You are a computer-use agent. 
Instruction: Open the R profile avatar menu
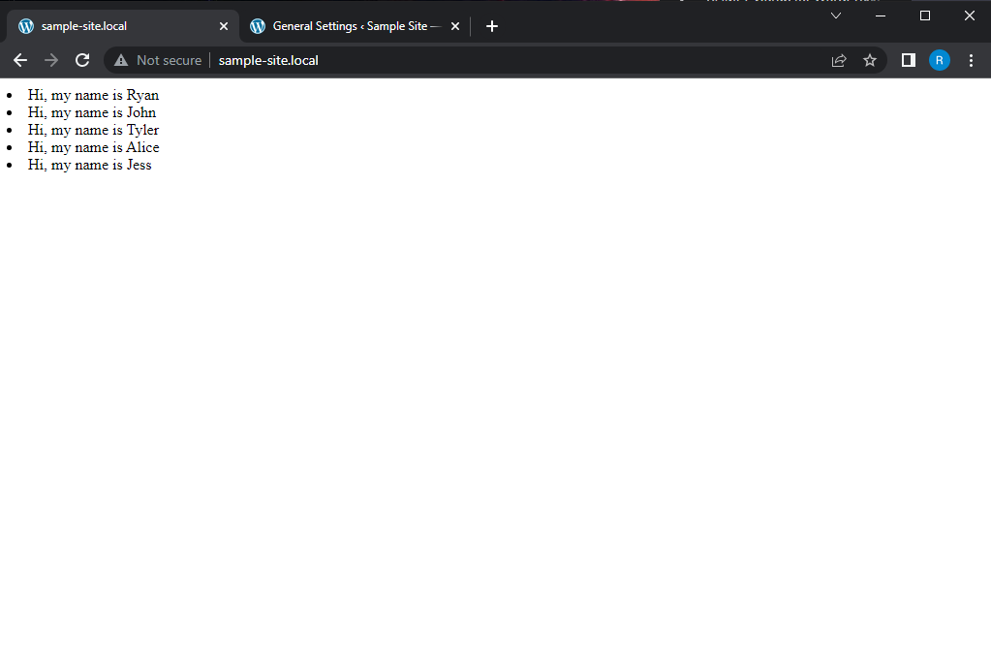940,61
